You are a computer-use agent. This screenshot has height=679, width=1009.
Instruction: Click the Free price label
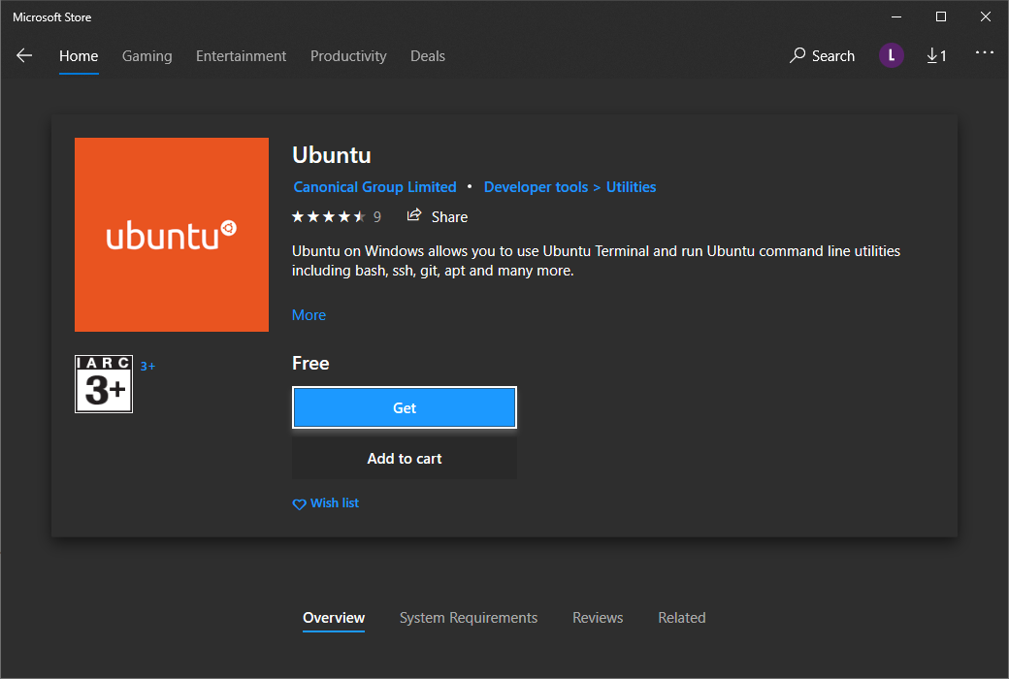tap(310, 363)
